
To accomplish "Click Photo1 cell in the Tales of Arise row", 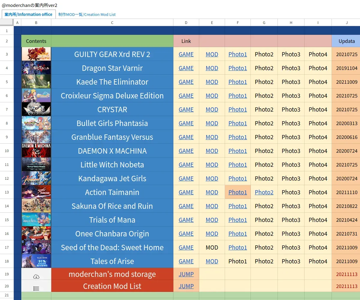I will pyautogui.click(x=238, y=261).
